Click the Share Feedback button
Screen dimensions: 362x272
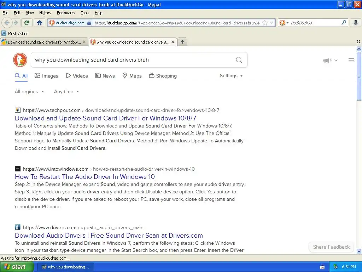(x=331, y=247)
